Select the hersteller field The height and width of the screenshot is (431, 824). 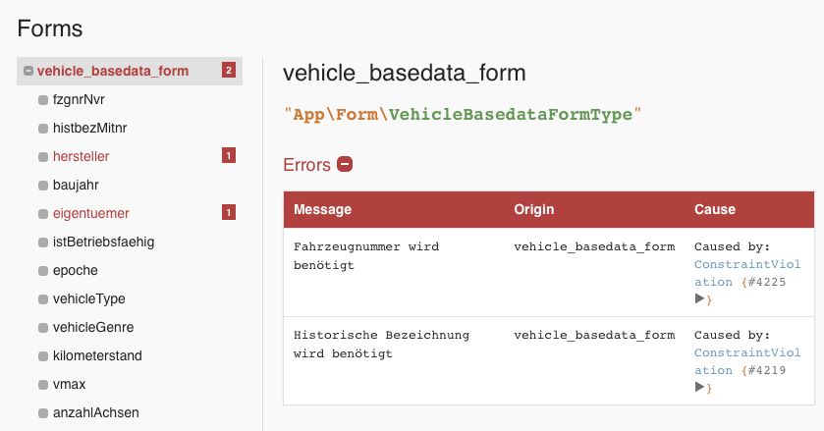point(81,156)
